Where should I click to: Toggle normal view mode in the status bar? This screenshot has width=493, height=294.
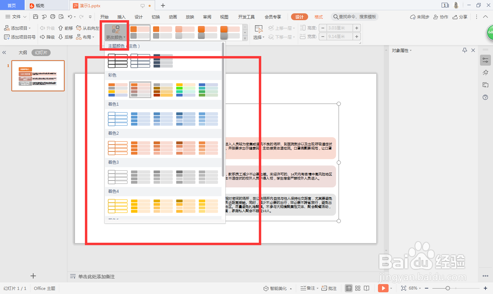point(349,288)
